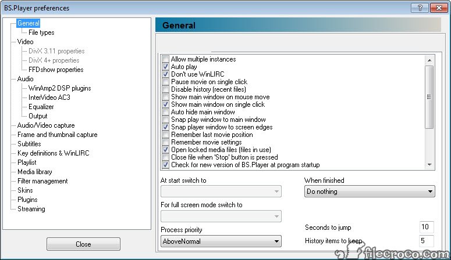Screen dimensions: 451x260
Task: Select Video in the preferences tree
Action: [25, 42]
